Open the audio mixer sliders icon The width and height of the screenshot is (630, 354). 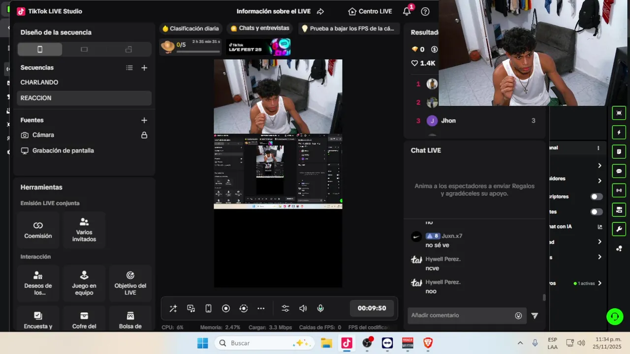[285, 308]
